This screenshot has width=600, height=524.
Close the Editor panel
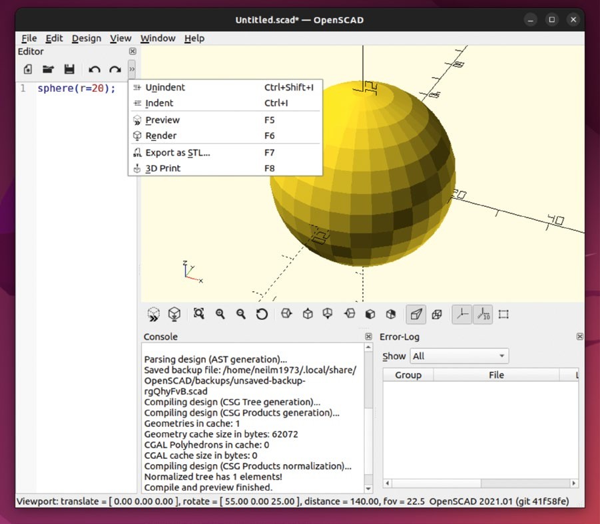coord(133,51)
